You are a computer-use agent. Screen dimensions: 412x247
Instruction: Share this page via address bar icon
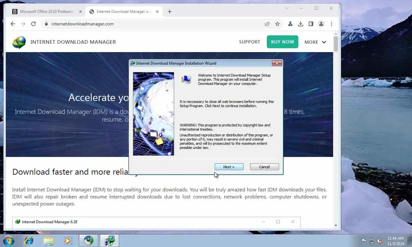click(x=267, y=24)
